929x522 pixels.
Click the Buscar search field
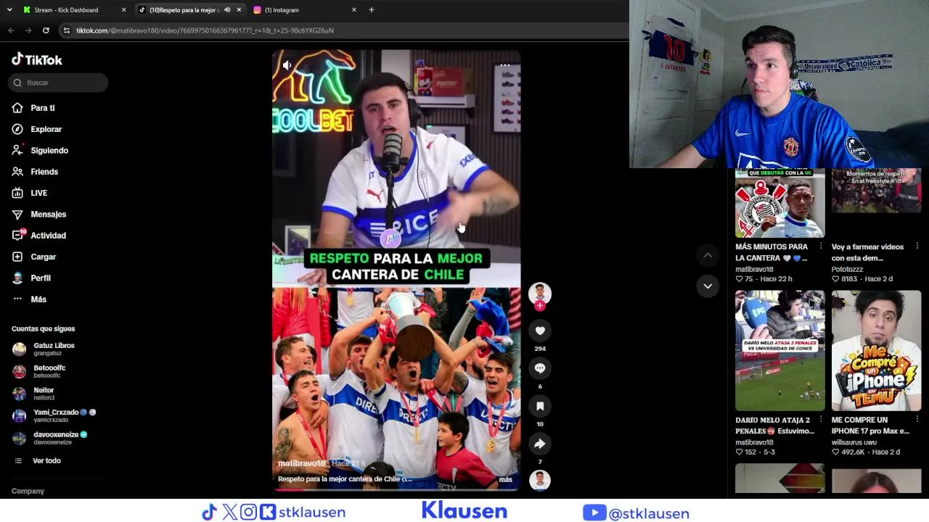[x=58, y=83]
